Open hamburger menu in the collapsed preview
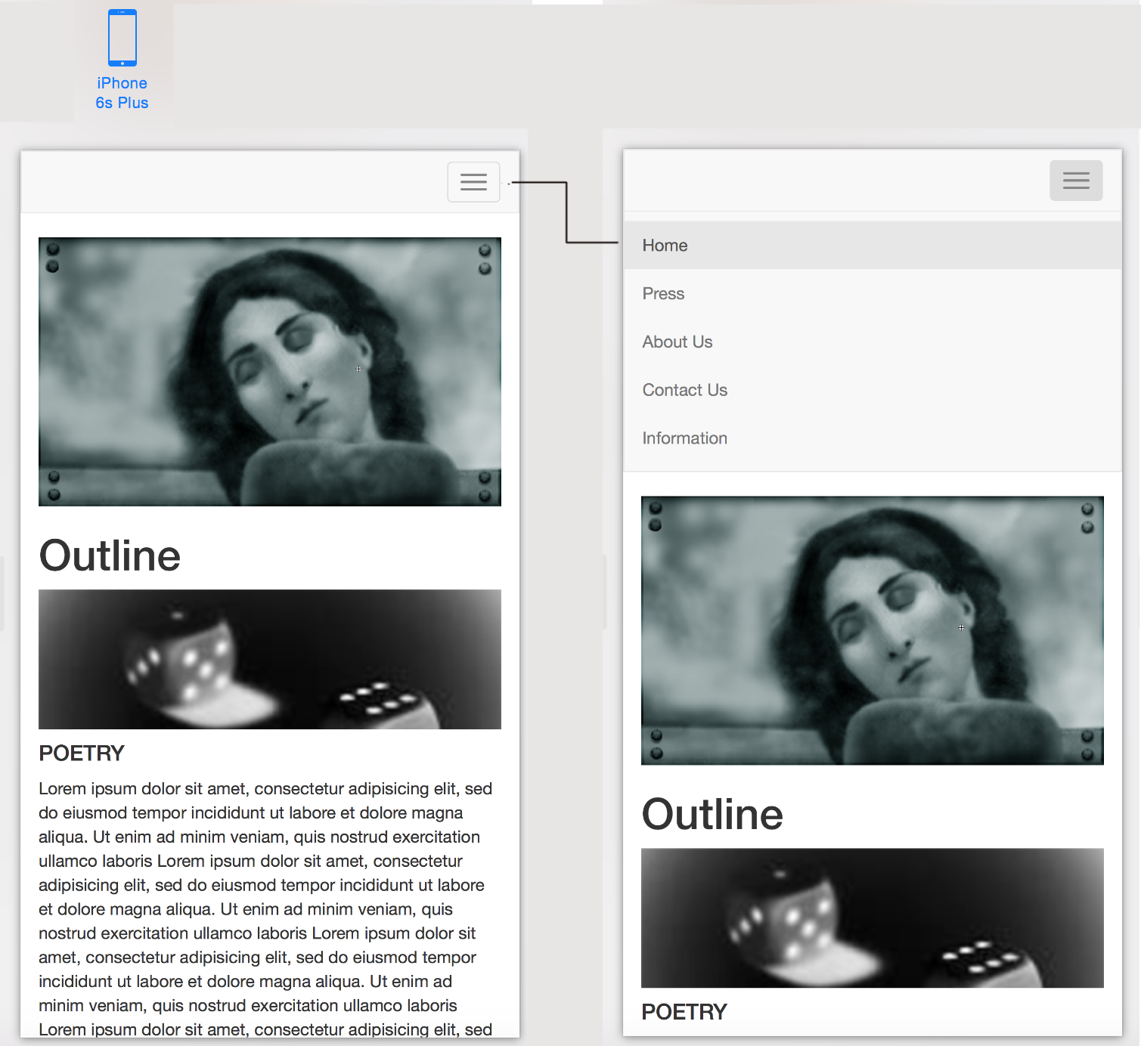The height and width of the screenshot is (1046, 1141). point(473,182)
